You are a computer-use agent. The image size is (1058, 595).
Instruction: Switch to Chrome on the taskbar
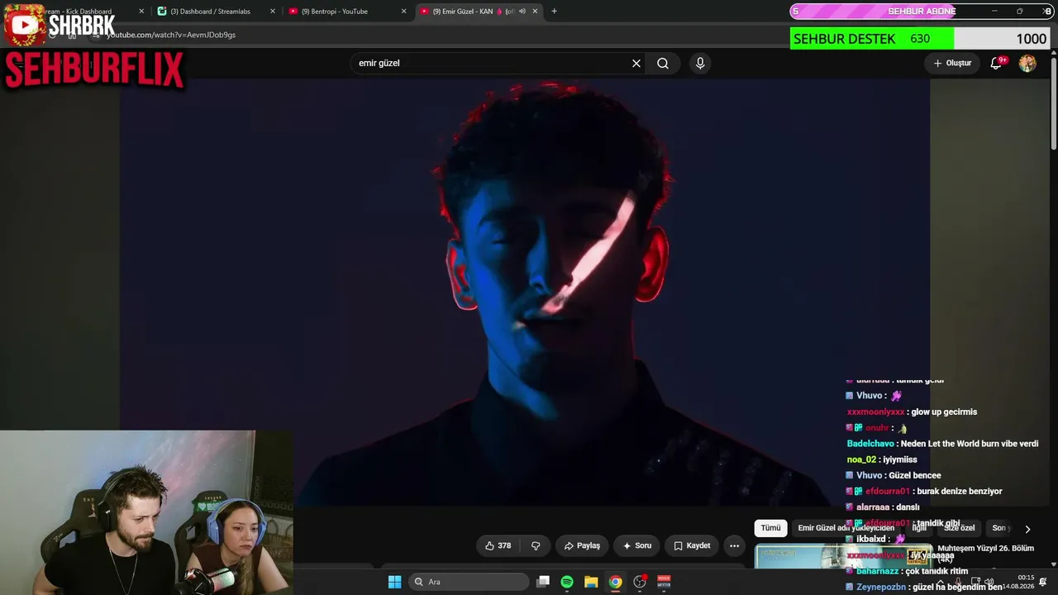pyautogui.click(x=615, y=582)
